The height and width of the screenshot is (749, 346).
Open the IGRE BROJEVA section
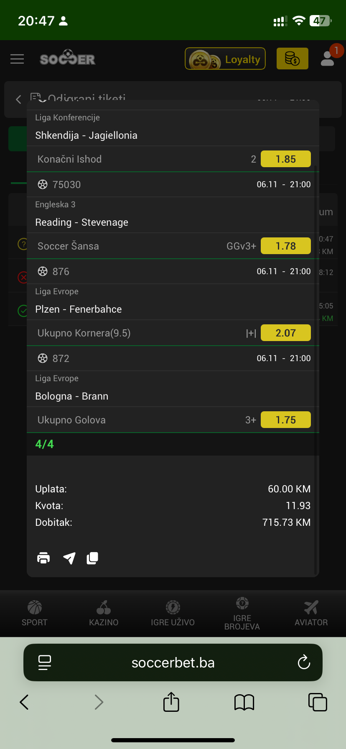click(x=242, y=613)
